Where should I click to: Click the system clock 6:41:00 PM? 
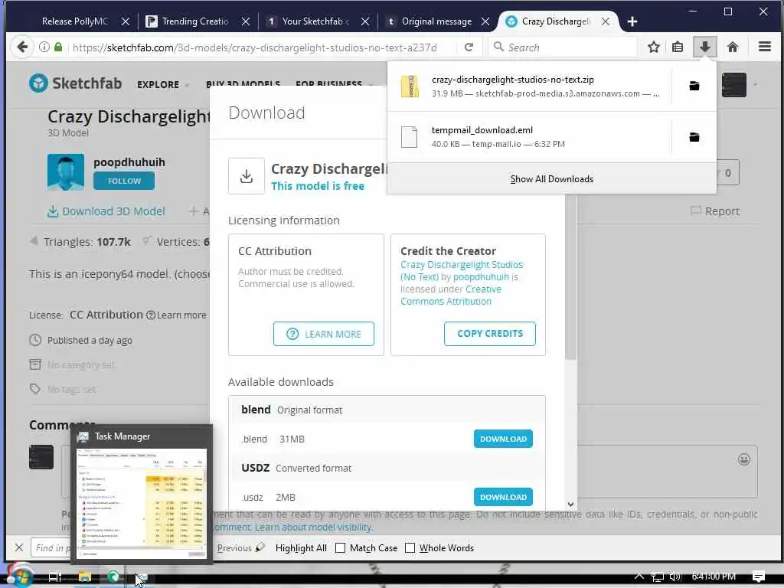tap(714, 577)
